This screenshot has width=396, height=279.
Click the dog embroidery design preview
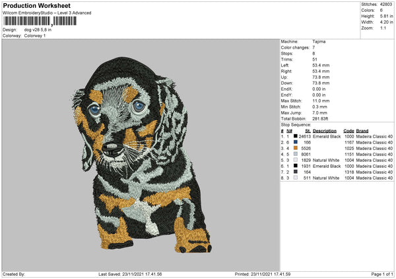click(x=141, y=155)
